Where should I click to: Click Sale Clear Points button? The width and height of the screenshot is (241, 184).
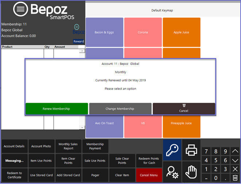122,161
